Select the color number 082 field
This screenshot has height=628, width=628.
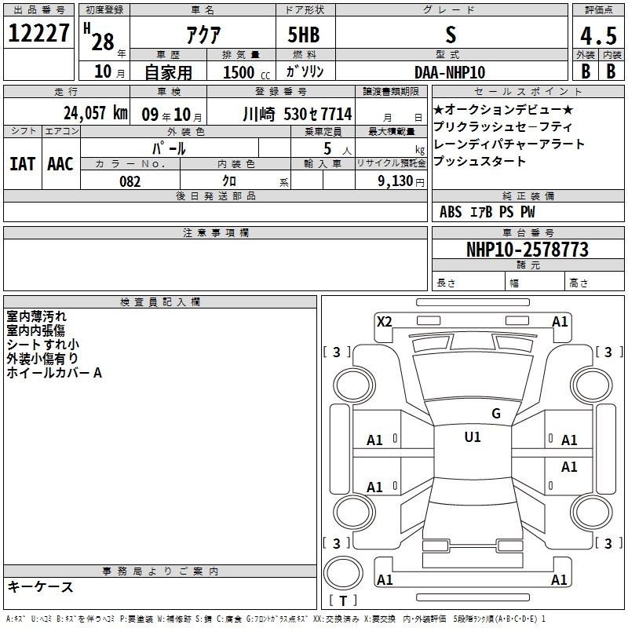130,181
